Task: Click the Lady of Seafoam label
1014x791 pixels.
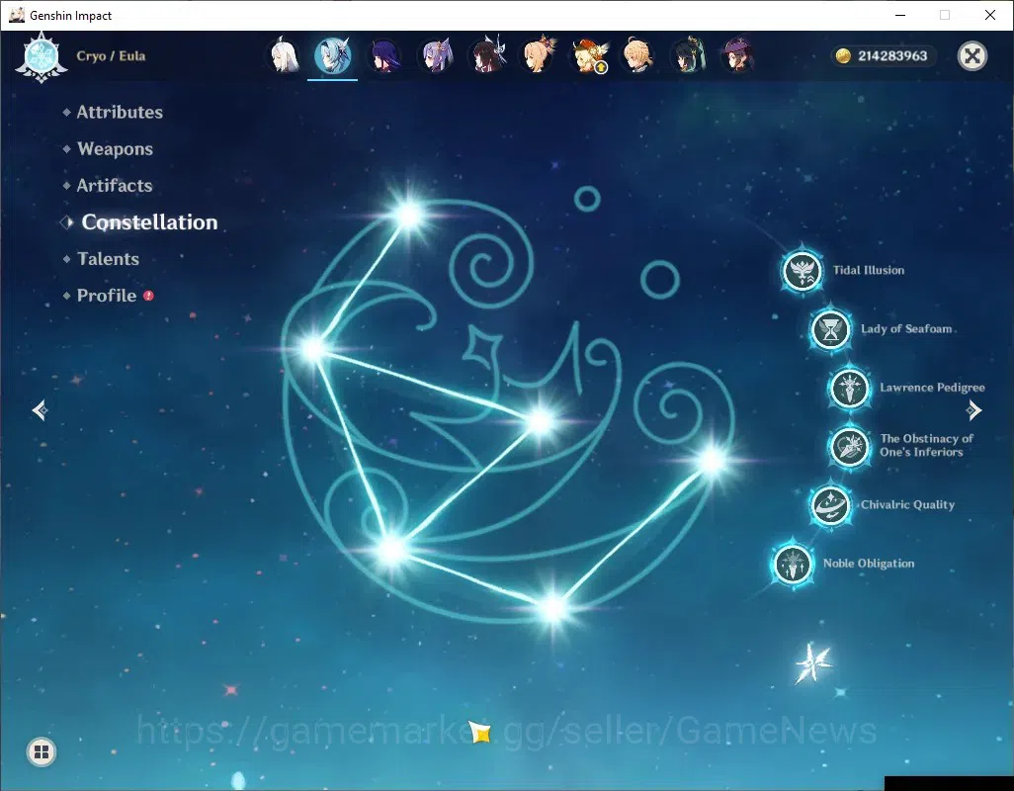Action: pos(906,328)
